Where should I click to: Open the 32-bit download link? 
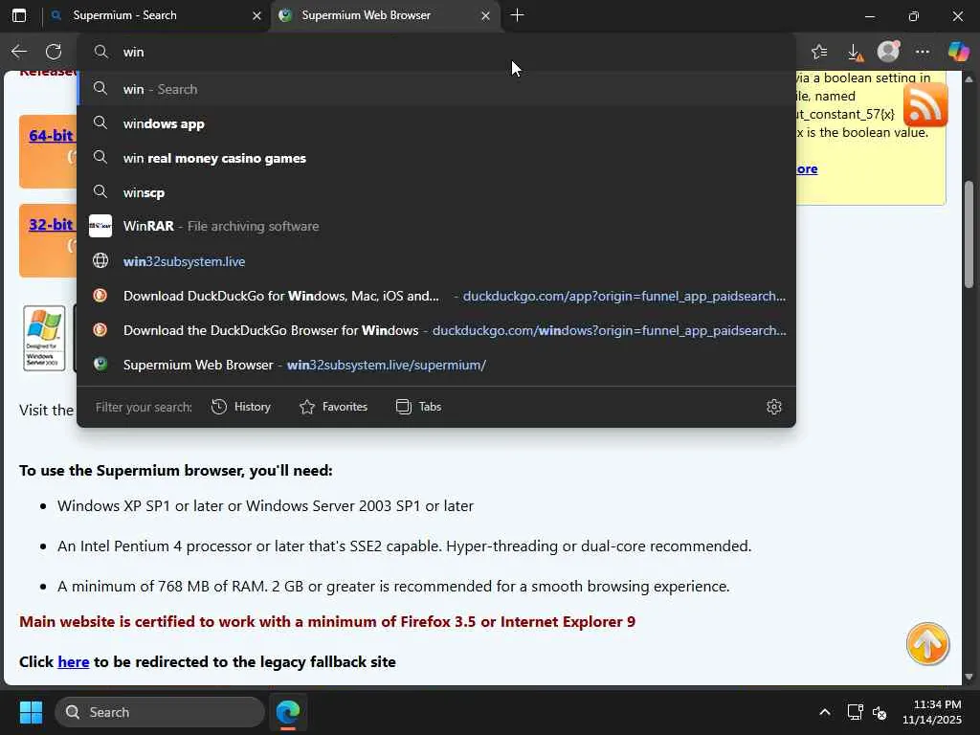coord(51,224)
